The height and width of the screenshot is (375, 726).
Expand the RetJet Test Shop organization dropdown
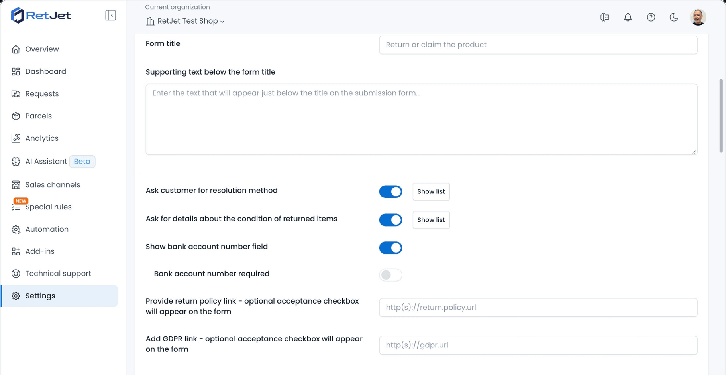point(185,21)
